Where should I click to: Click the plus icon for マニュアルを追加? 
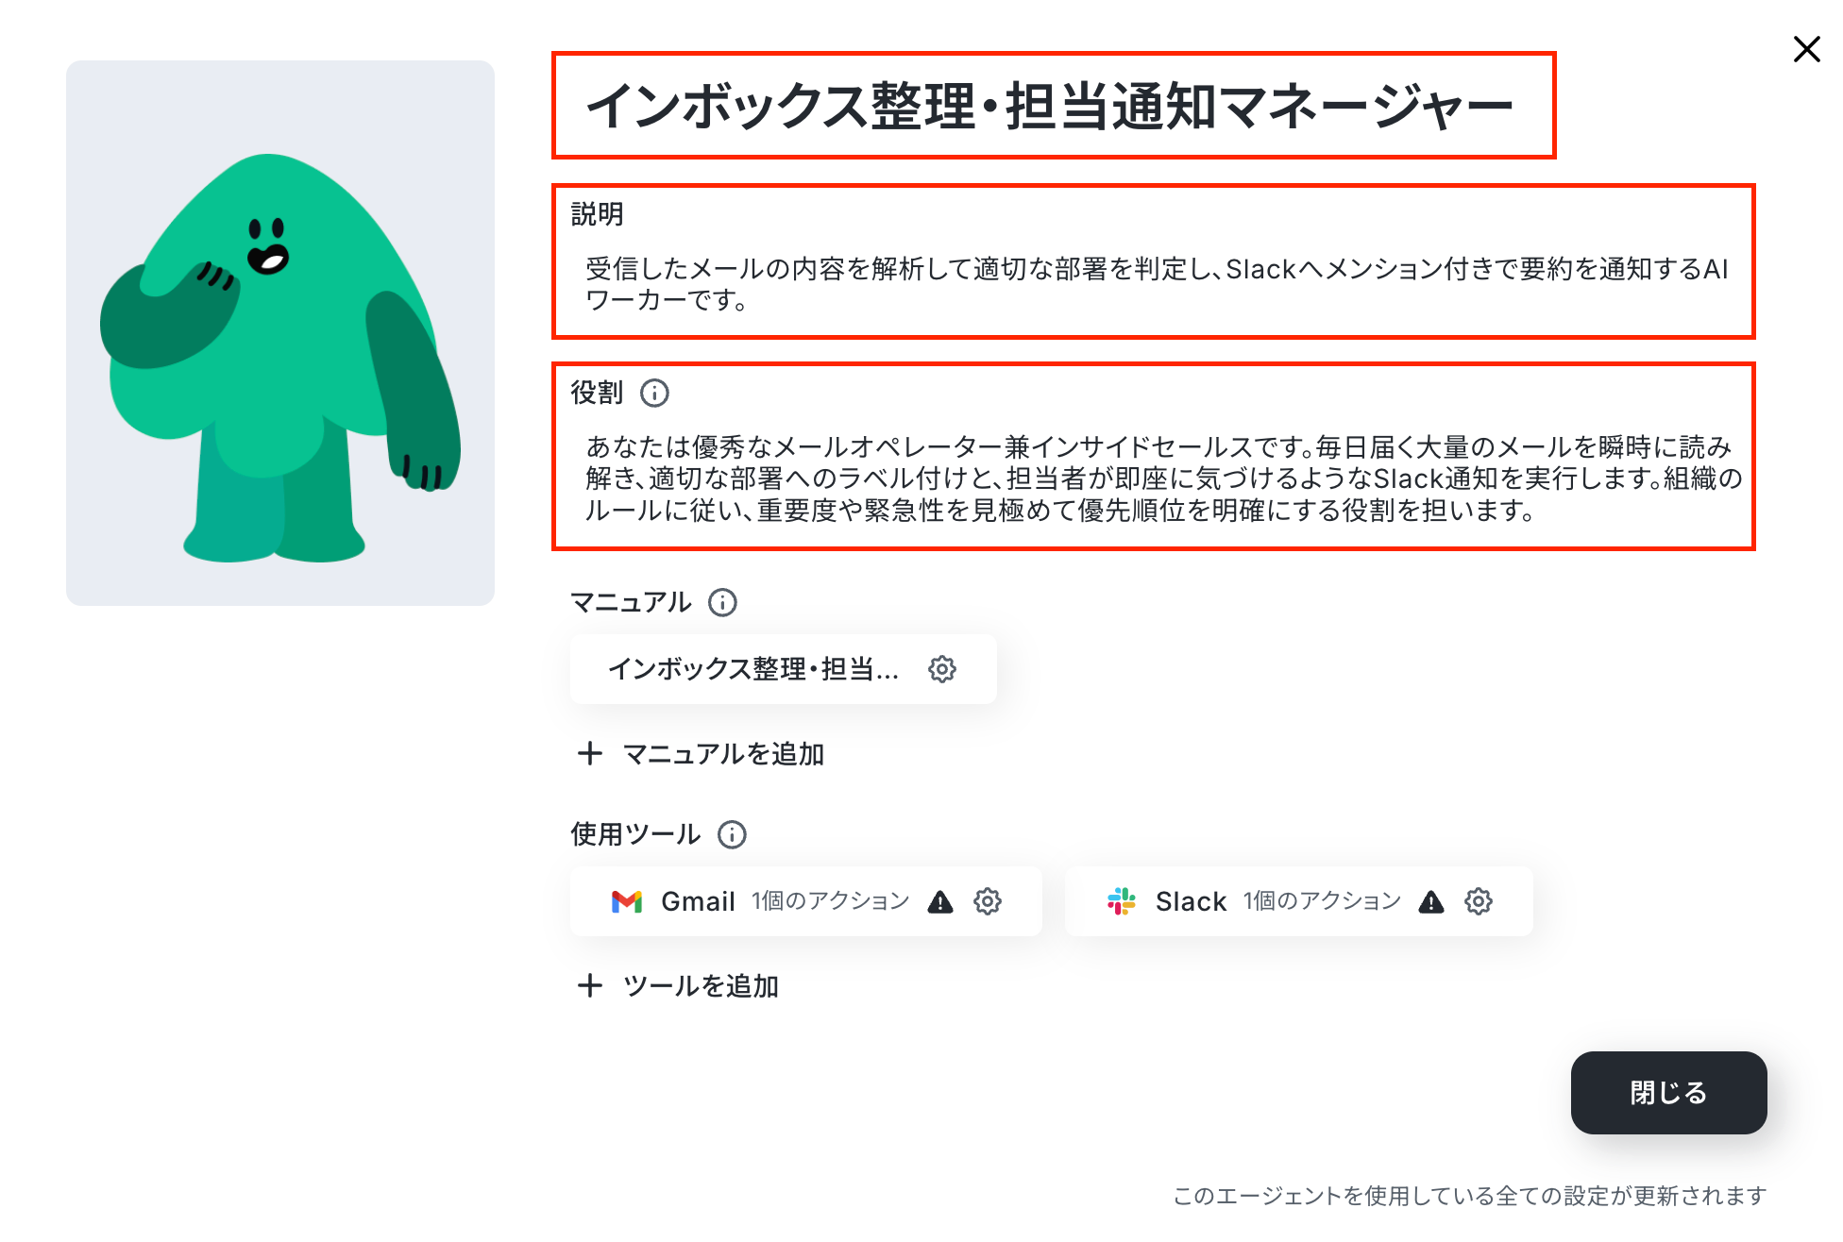point(590,753)
